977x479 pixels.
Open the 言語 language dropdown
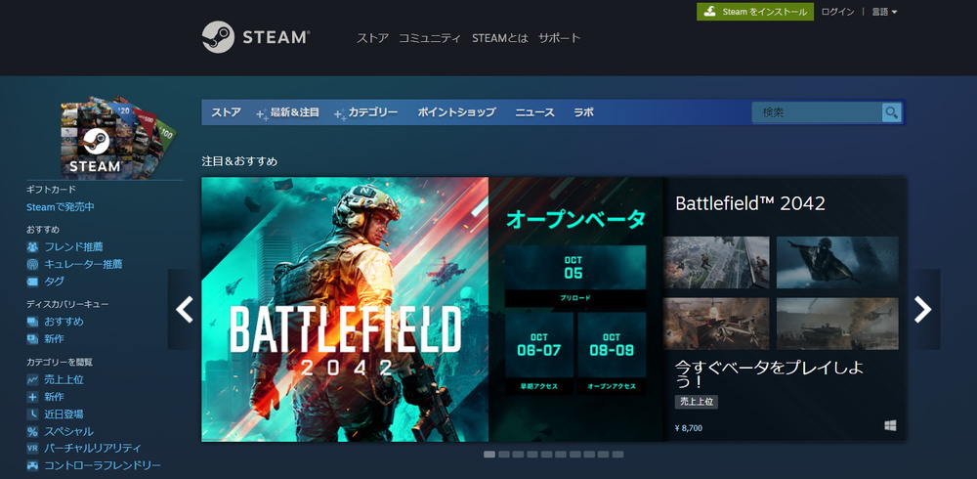tap(884, 12)
